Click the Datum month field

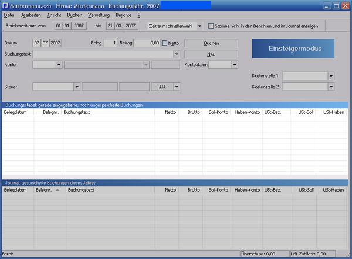tap(45, 43)
